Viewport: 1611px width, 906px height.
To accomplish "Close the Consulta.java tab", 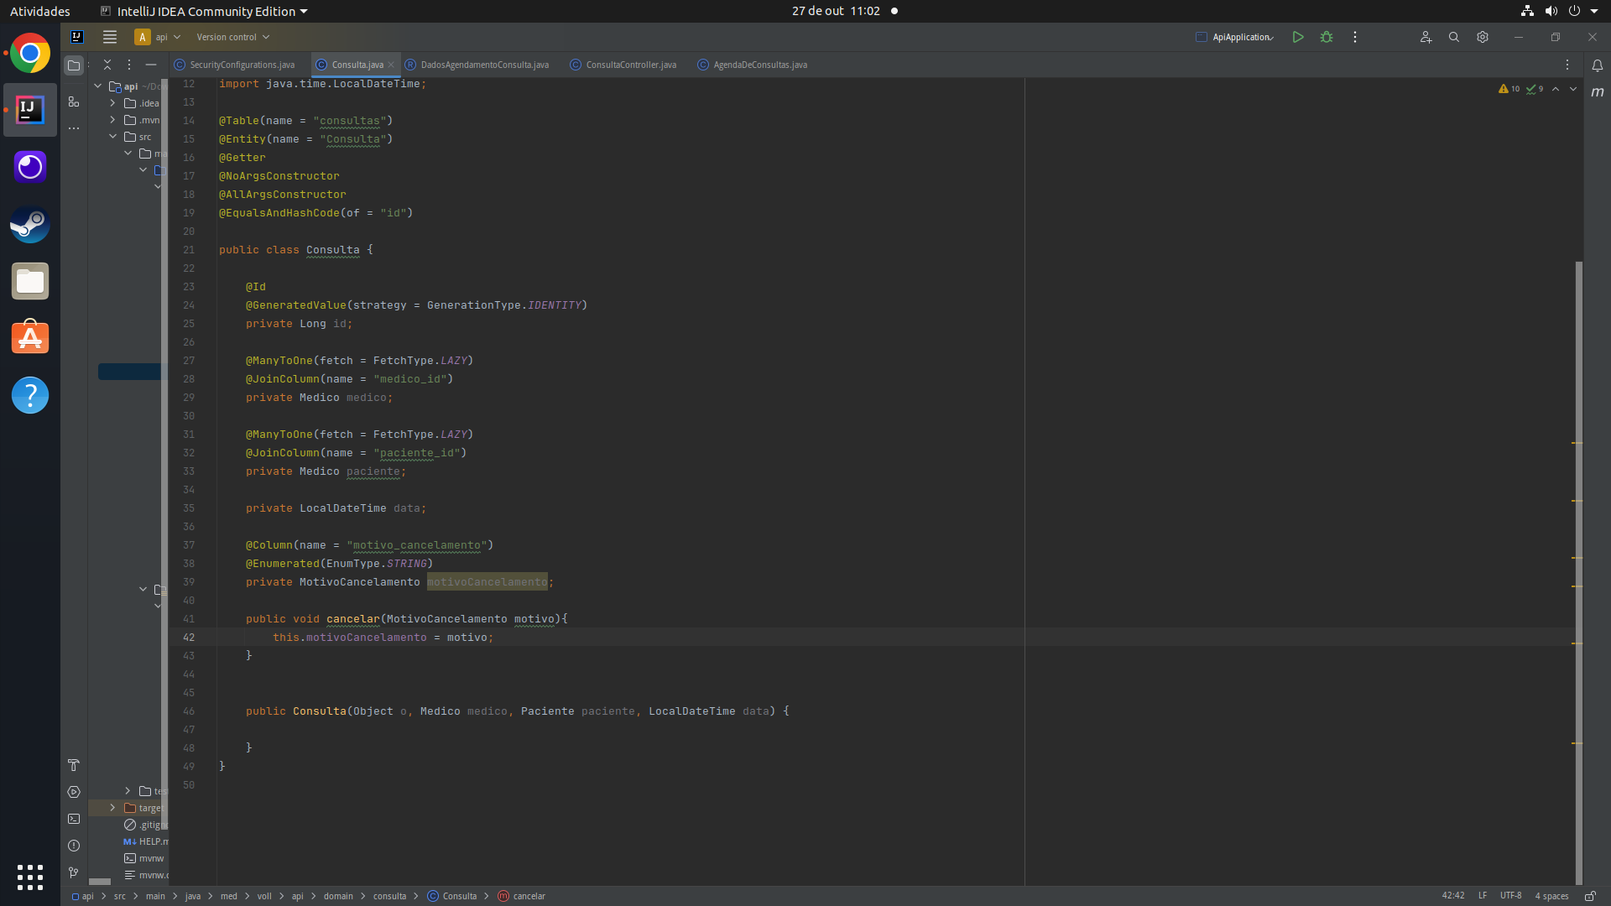I will click(391, 65).
